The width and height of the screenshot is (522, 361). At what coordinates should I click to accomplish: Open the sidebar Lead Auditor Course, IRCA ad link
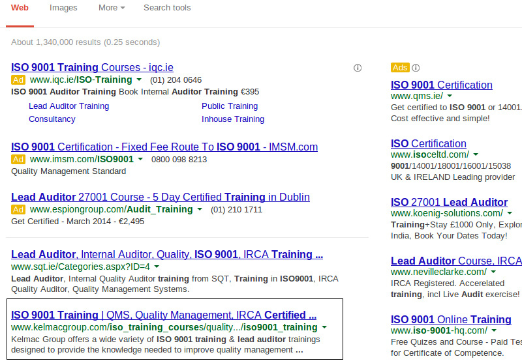click(x=456, y=261)
